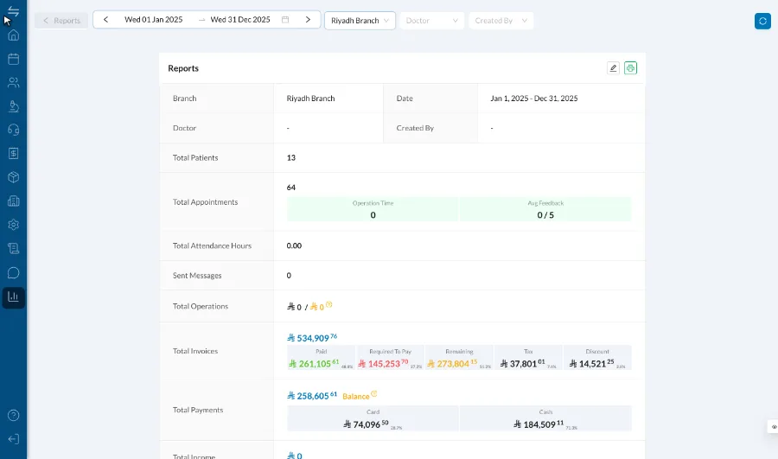Click the Reports back button

point(61,21)
